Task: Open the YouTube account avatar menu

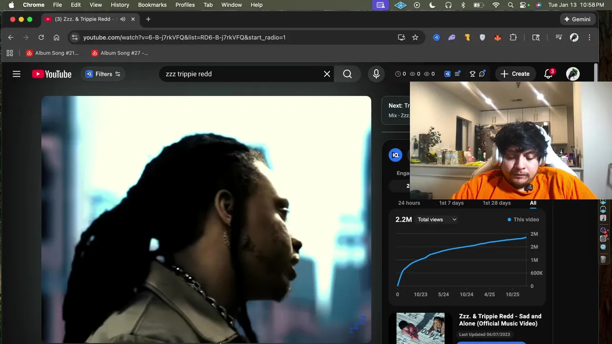Action: click(x=573, y=74)
